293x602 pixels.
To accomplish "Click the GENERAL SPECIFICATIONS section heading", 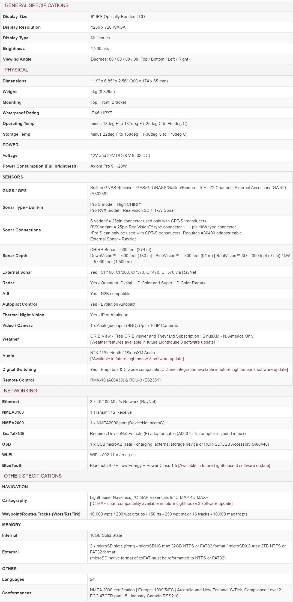I will pos(37,5).
